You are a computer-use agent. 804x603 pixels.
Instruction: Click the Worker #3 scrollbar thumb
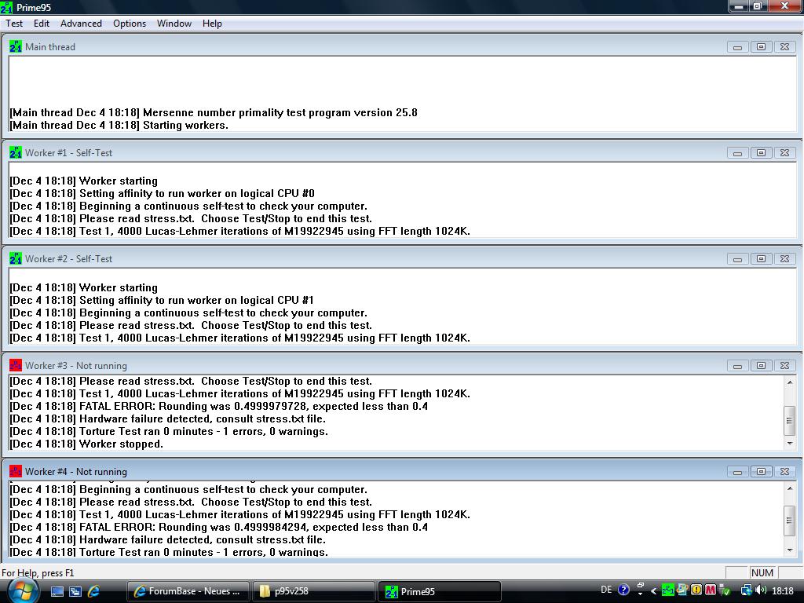click(790, 420)
